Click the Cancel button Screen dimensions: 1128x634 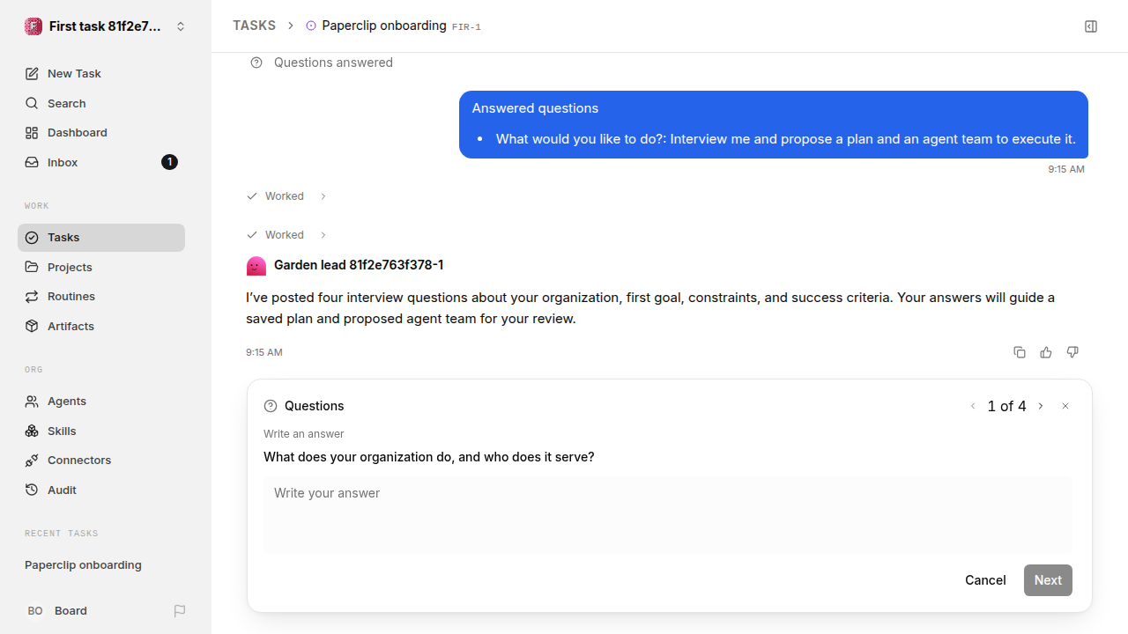(x=985, y=580)
